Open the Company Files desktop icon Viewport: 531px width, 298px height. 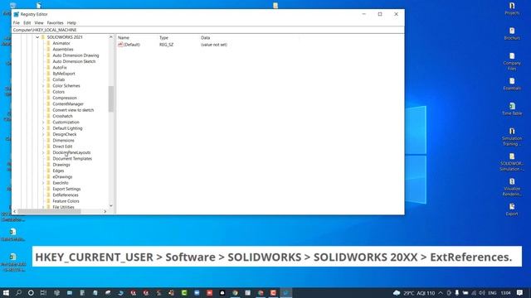(x=512, y=61)
